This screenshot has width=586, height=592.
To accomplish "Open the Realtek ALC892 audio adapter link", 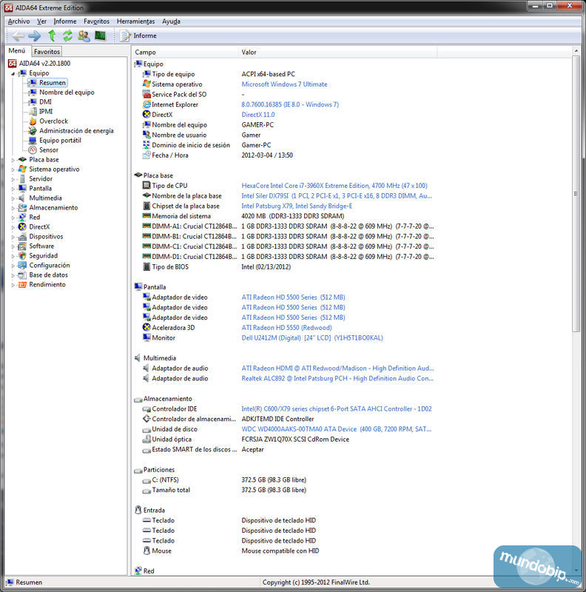I will [x=337, y=378].
